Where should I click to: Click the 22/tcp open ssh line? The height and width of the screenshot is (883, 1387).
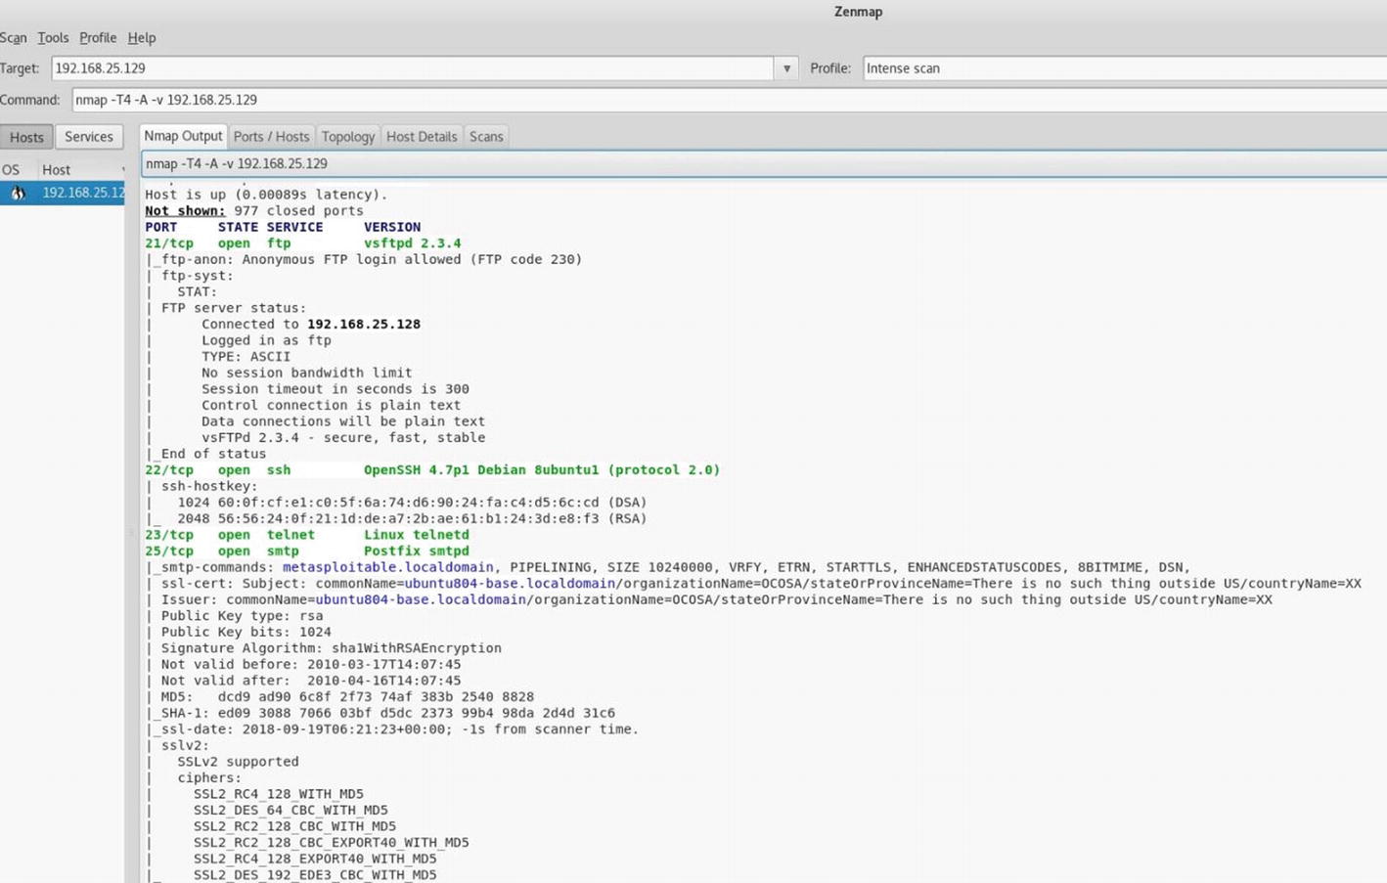tap(432, 470)
